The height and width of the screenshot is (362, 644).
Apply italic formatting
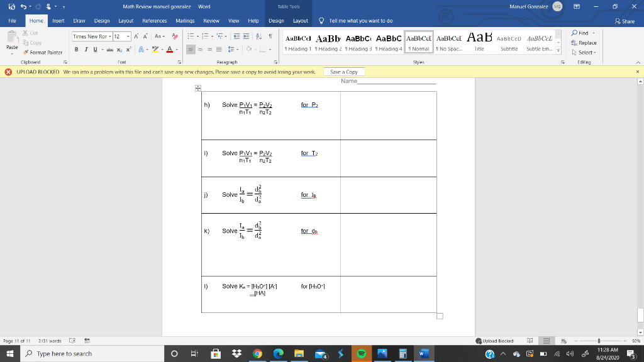click(x=86, y=48)
